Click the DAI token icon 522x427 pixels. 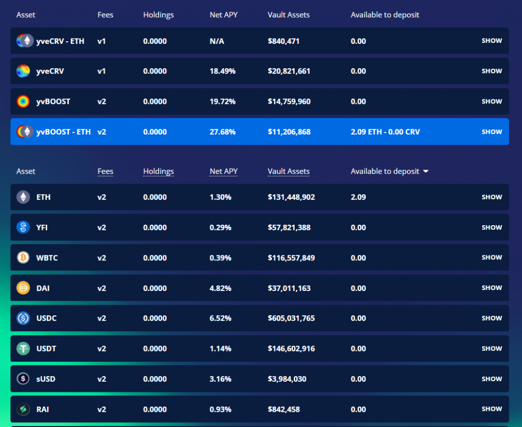(23, 288)
